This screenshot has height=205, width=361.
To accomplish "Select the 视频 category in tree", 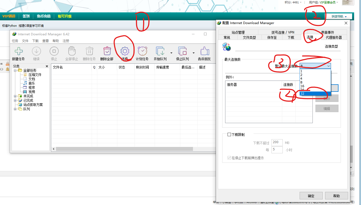I will 32,92.
